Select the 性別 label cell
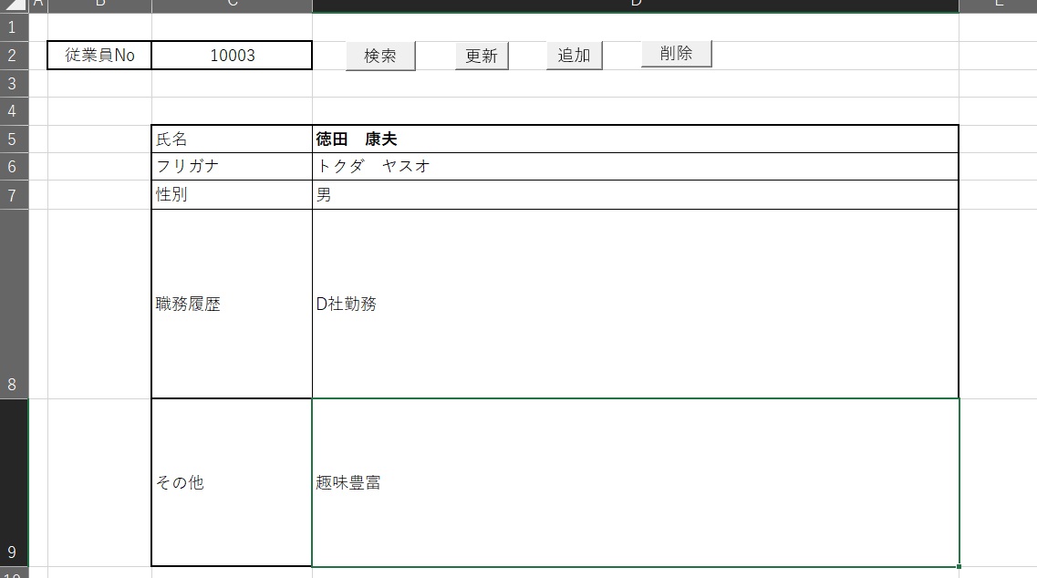This screenshot has width=1037, height=578. coord(232,195)
